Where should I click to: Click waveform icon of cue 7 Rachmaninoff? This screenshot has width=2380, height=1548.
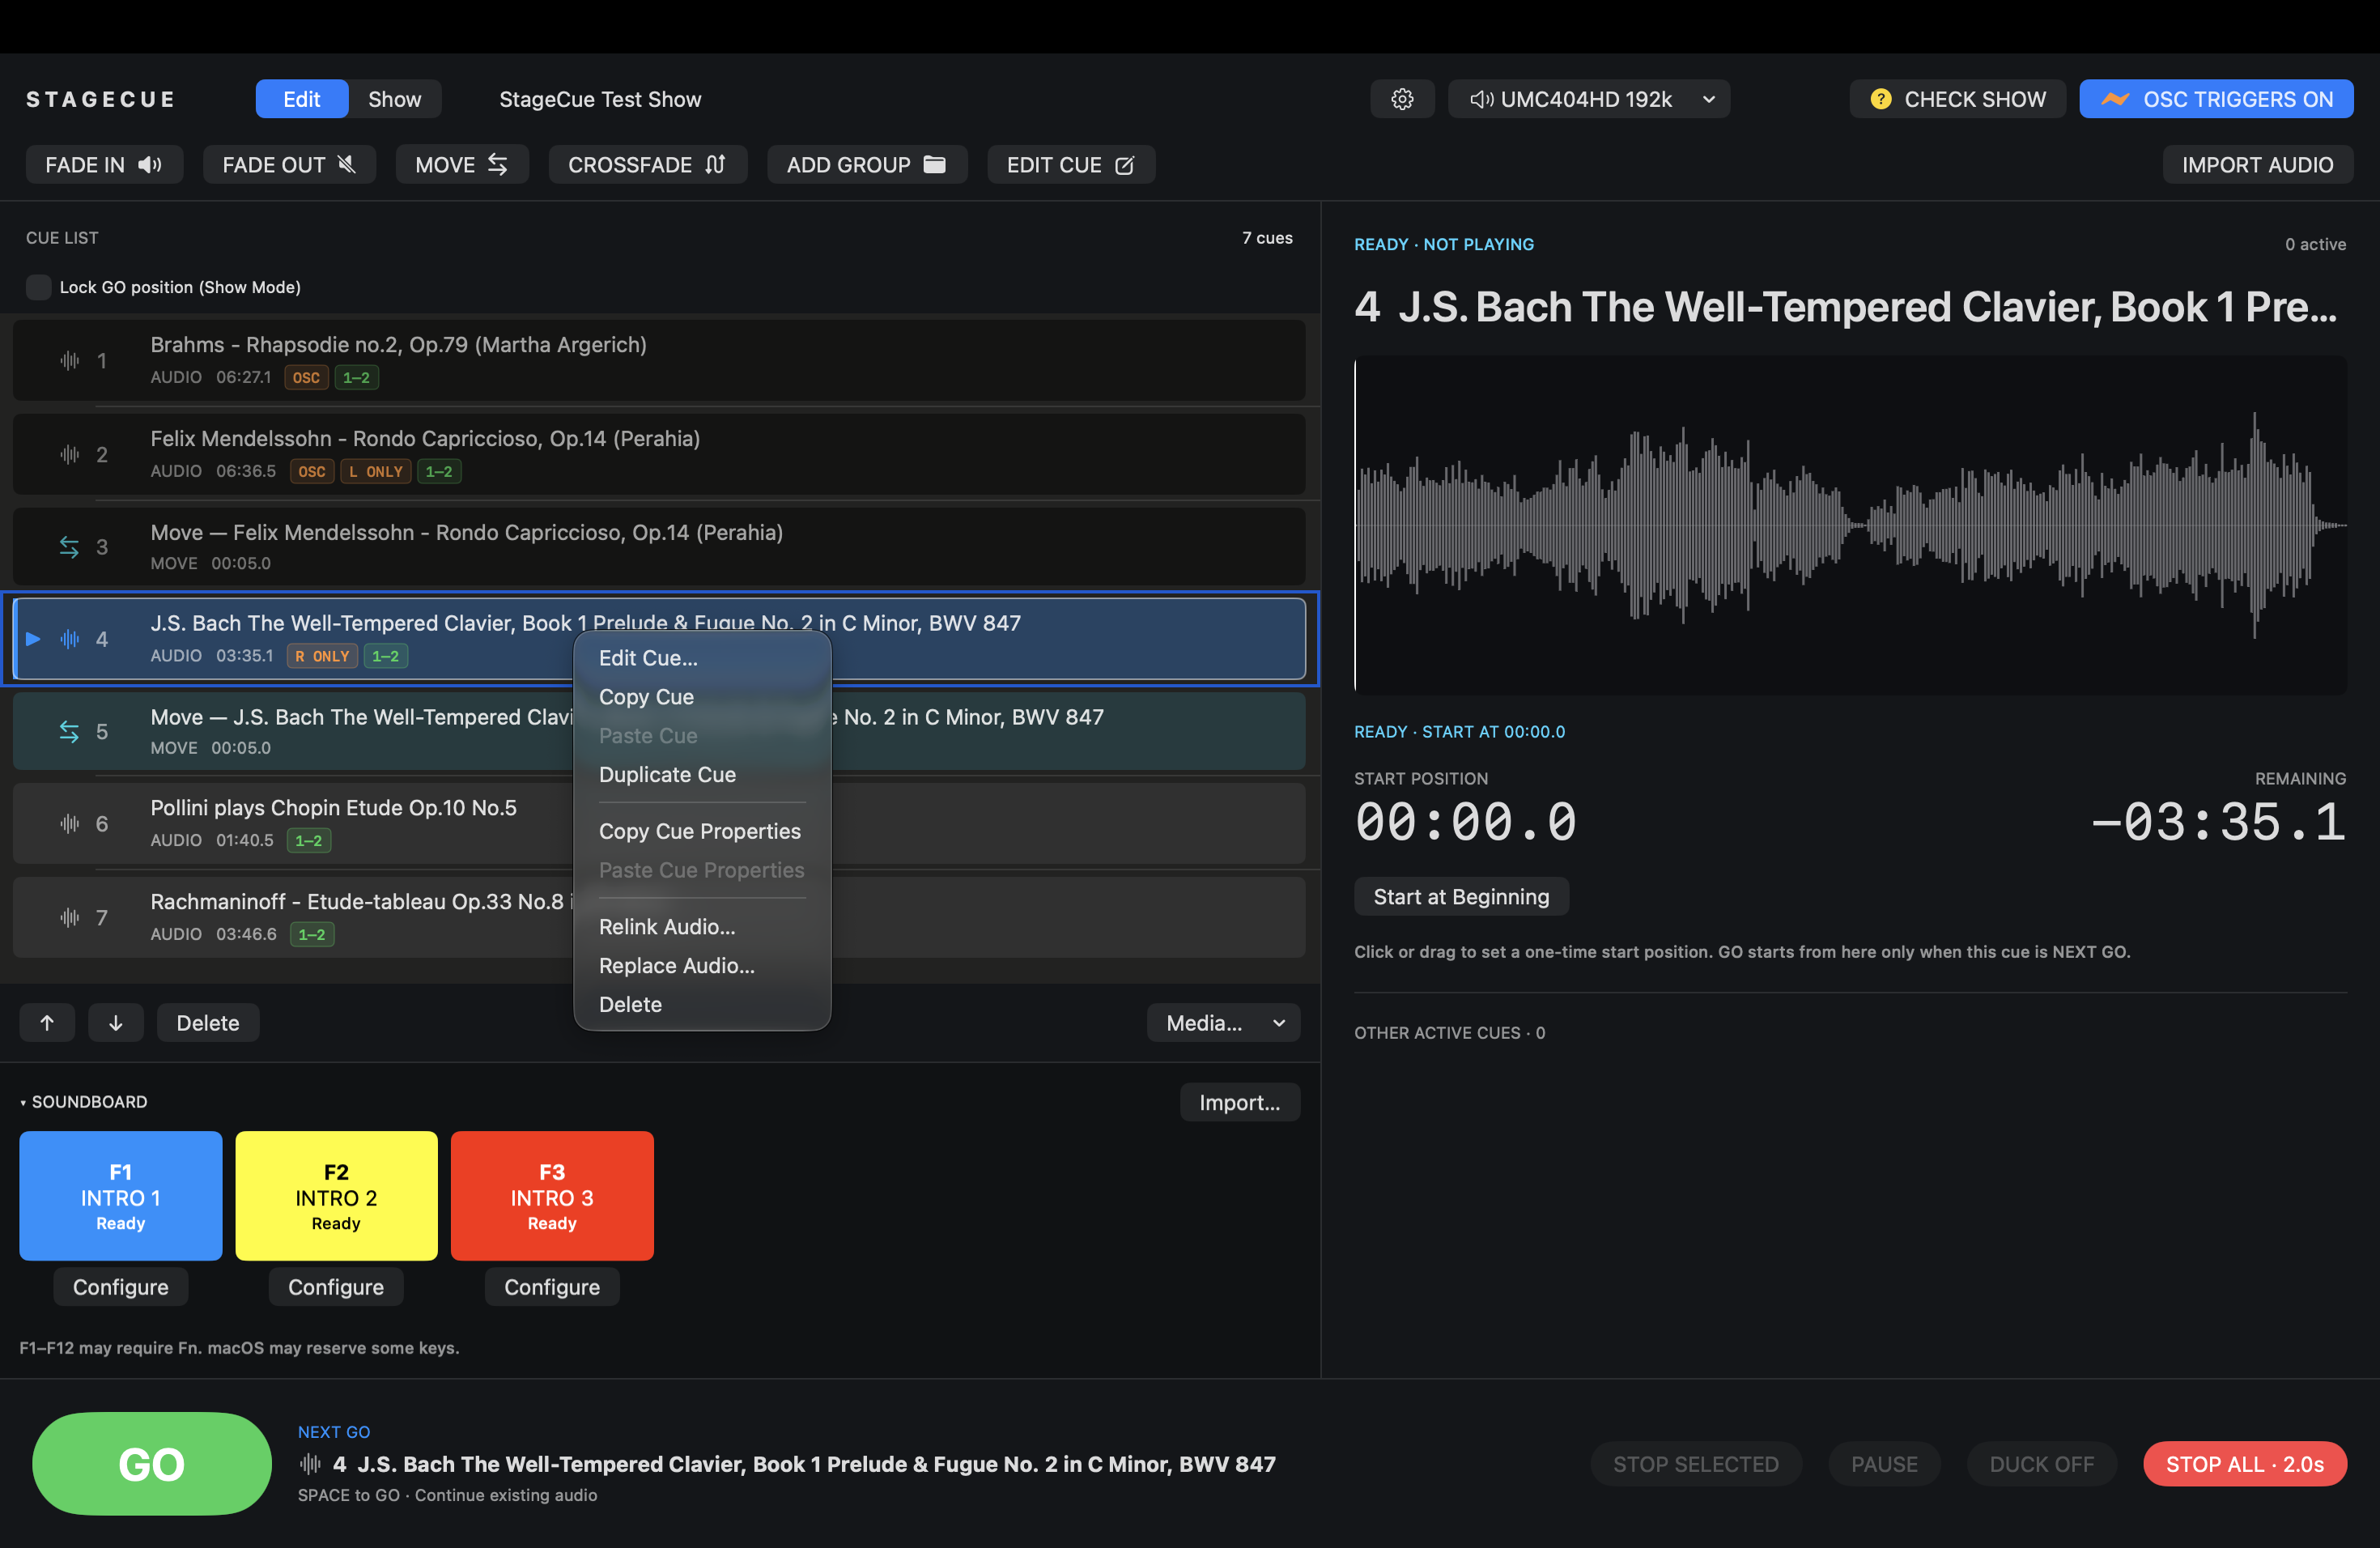pyautogui.click(x=69, y=918)
